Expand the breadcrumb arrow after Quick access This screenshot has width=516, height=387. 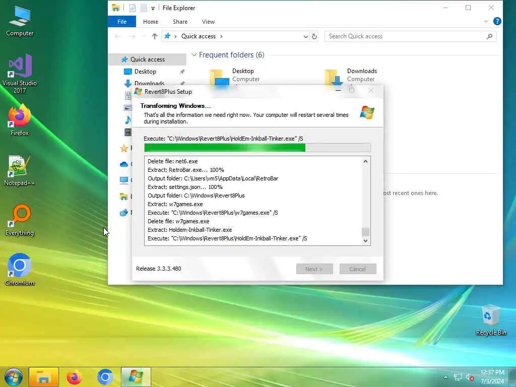(222, 36)
